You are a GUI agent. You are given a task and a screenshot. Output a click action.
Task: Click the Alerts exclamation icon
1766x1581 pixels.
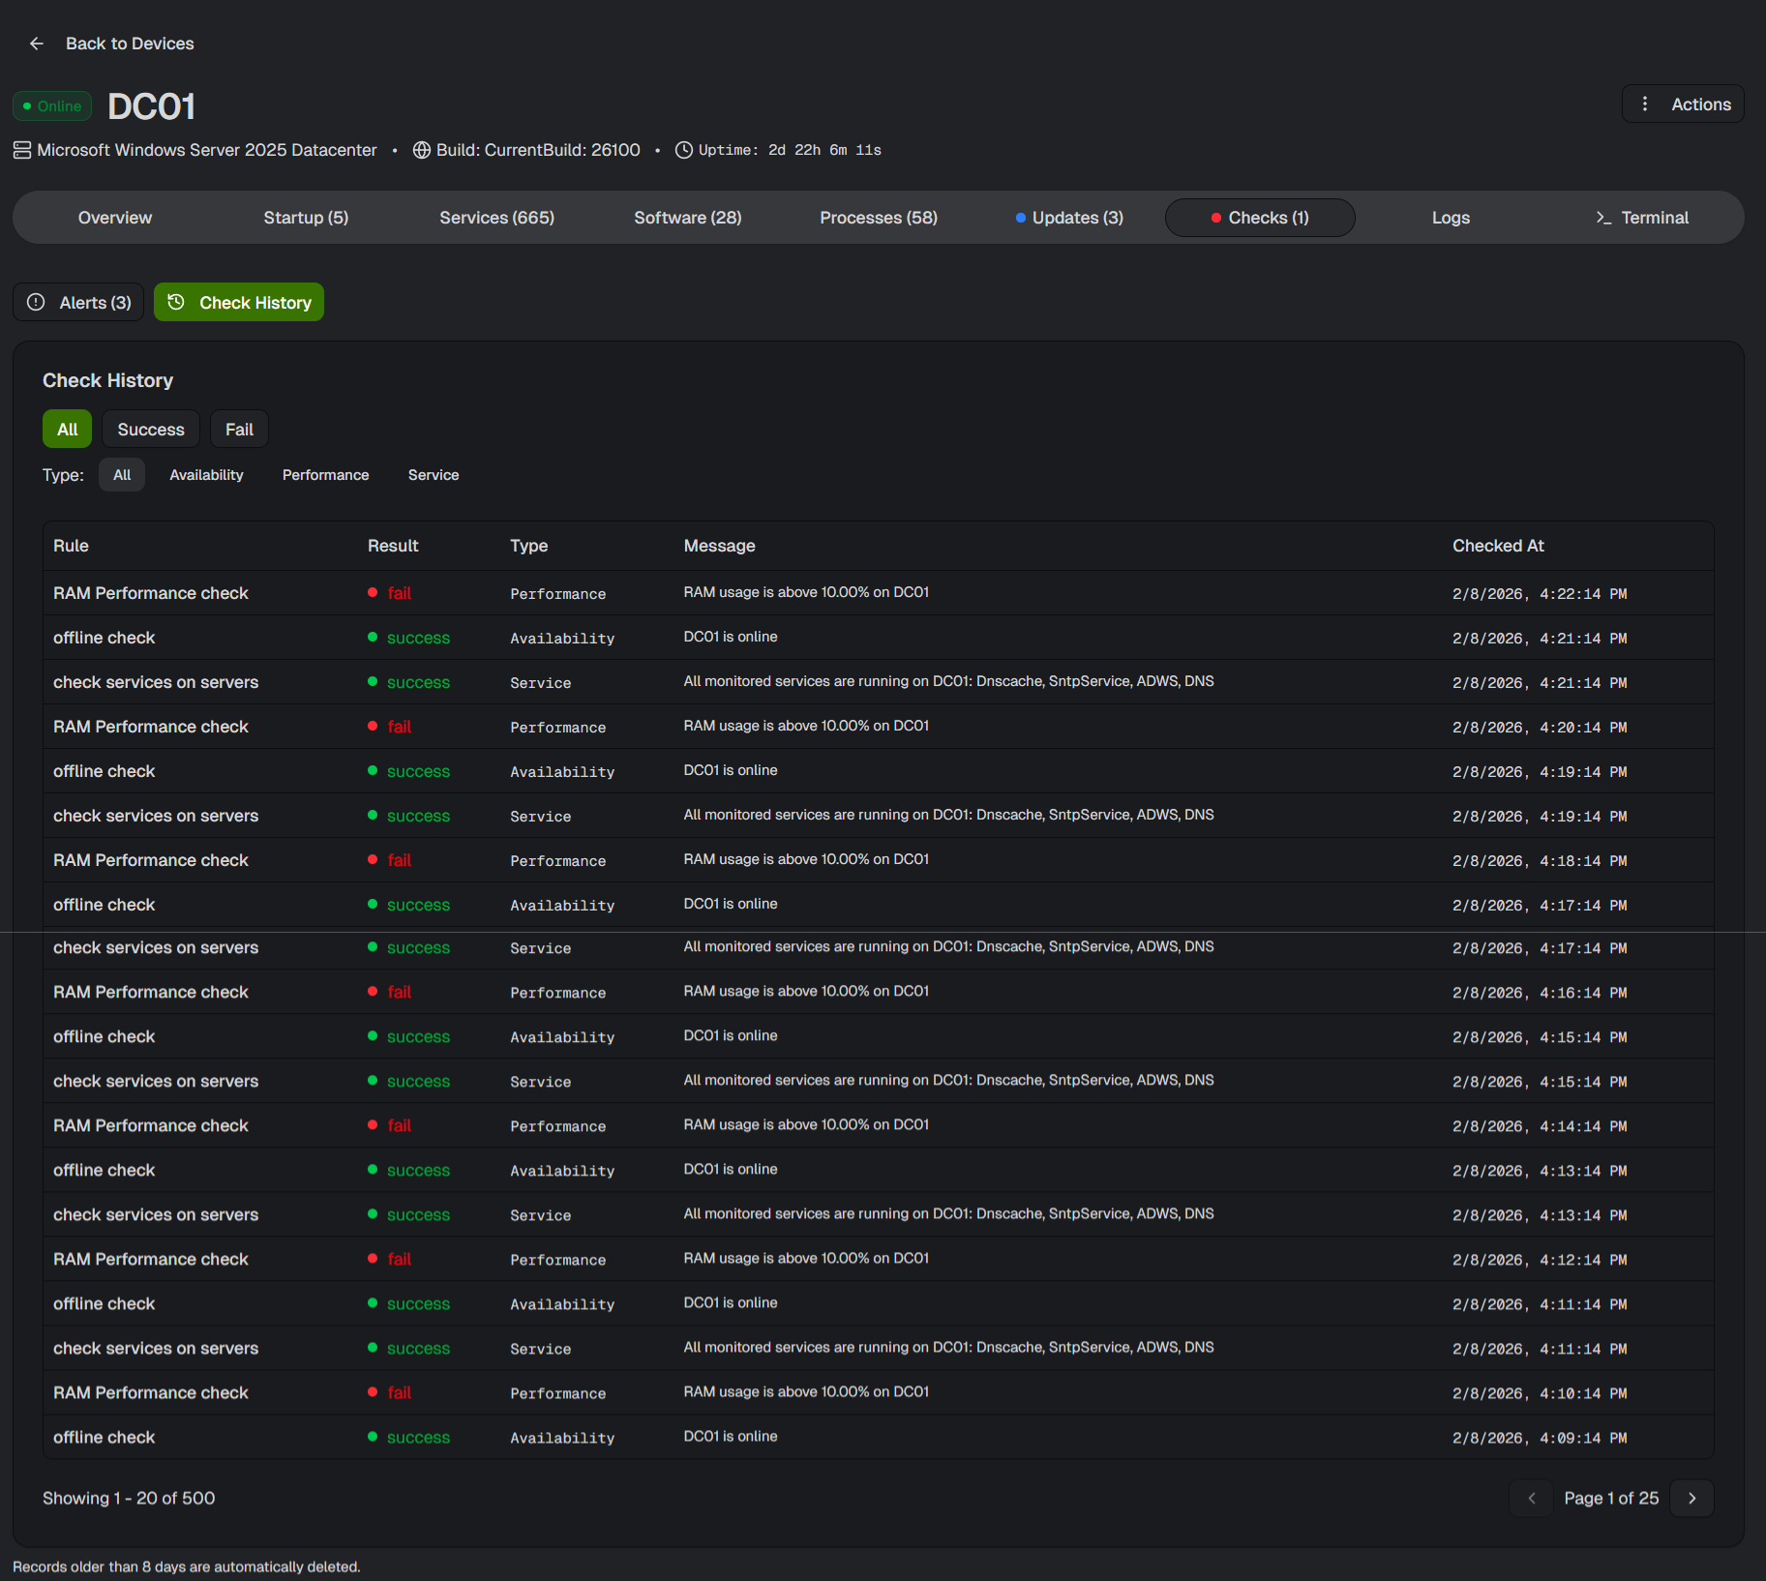(36, 303)
